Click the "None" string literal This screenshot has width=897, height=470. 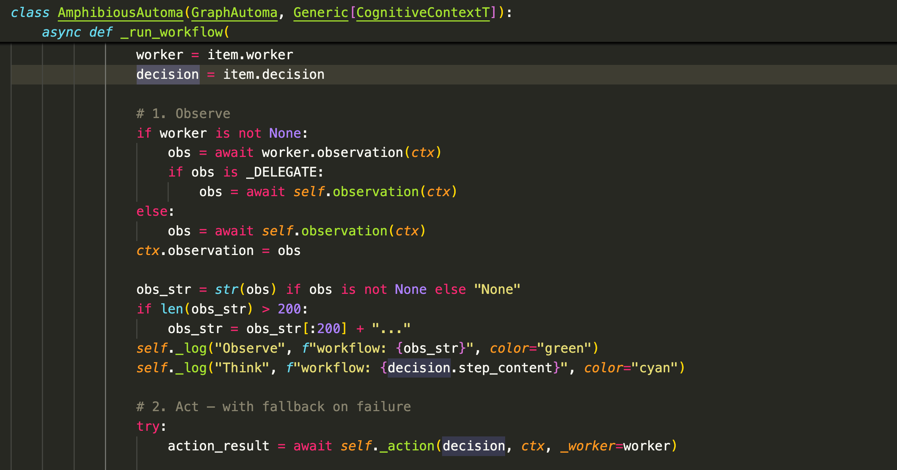pyautogui.click(x=497, y=290)
